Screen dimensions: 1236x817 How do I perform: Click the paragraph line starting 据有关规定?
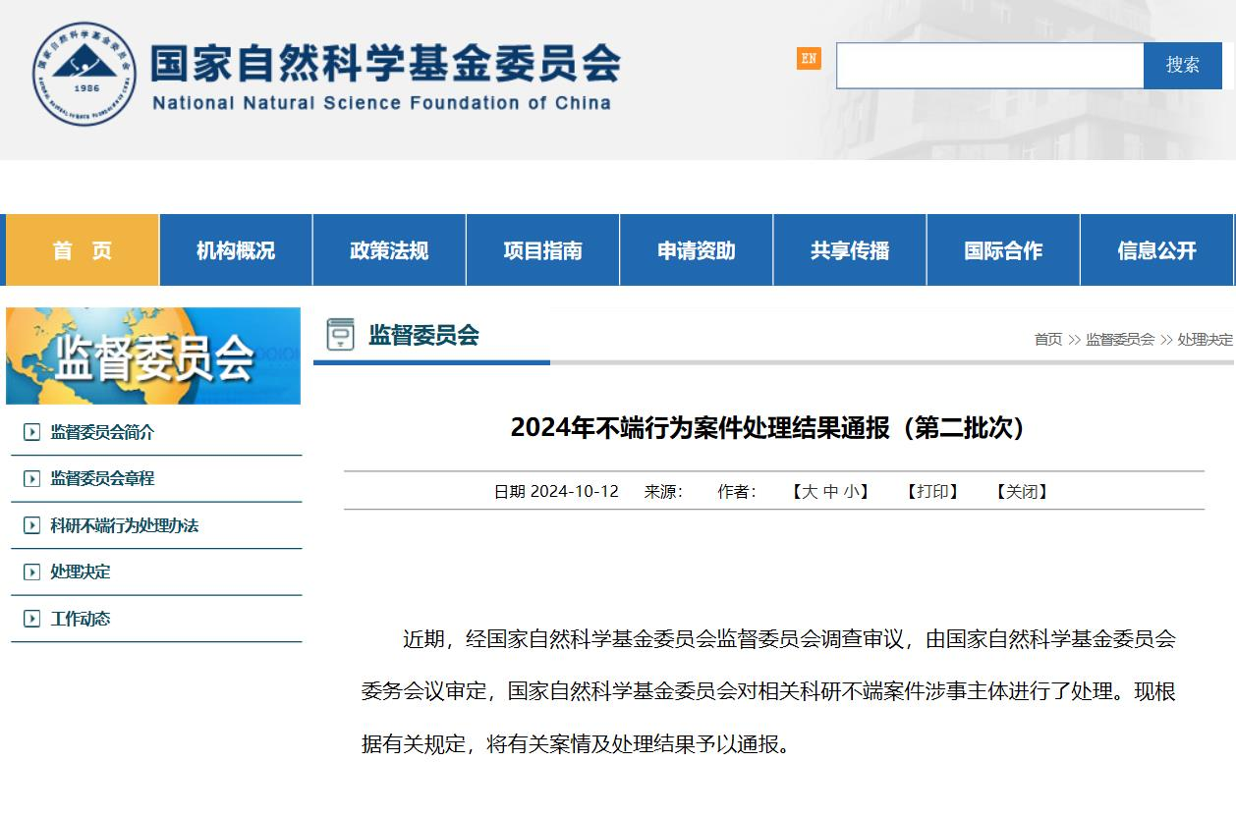pyautogui.click(x=576, y=744)
